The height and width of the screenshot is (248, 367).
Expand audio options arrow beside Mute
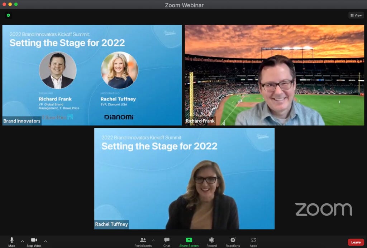tap(22, 241)
